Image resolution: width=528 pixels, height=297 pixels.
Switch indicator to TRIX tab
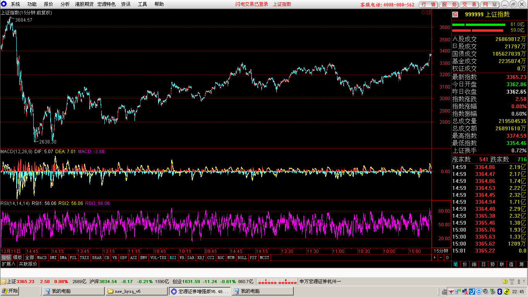point(84,258)
